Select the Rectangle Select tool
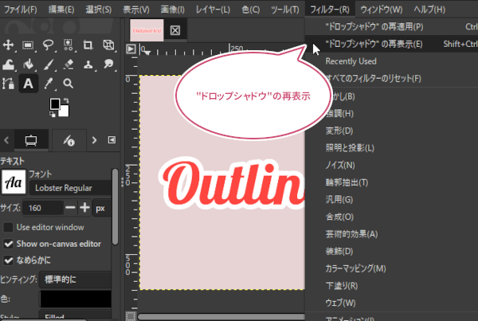 pyautogui.click(x=29, y=45)
